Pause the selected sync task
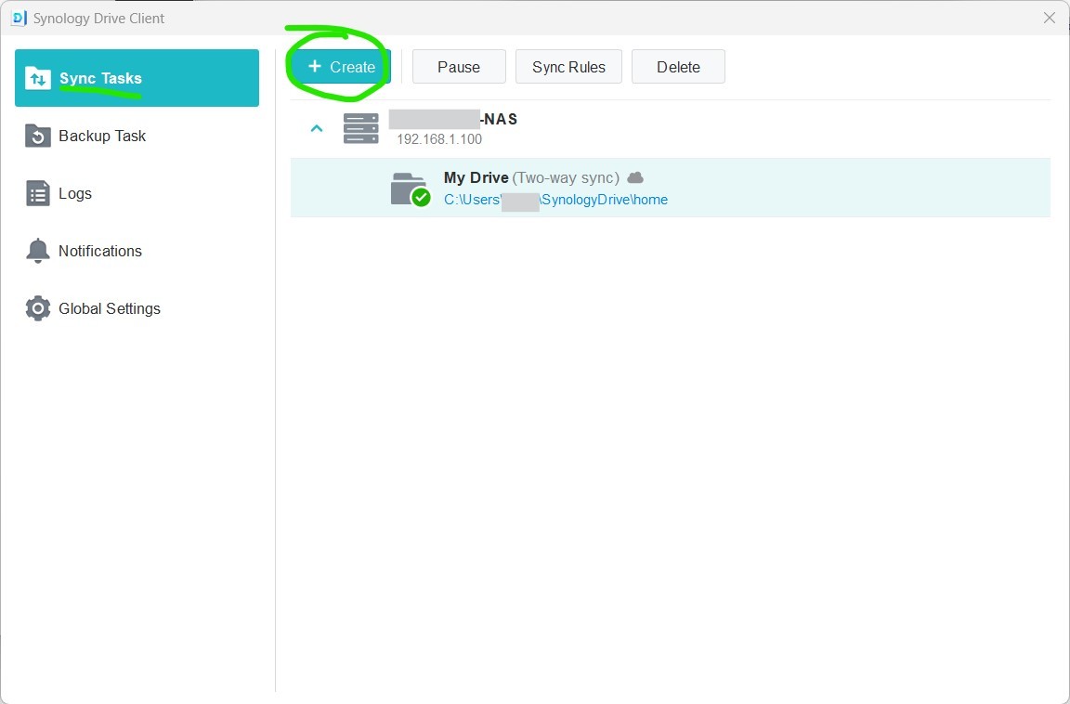This screenshot has width=1070, height=704. tap(459, 67)
